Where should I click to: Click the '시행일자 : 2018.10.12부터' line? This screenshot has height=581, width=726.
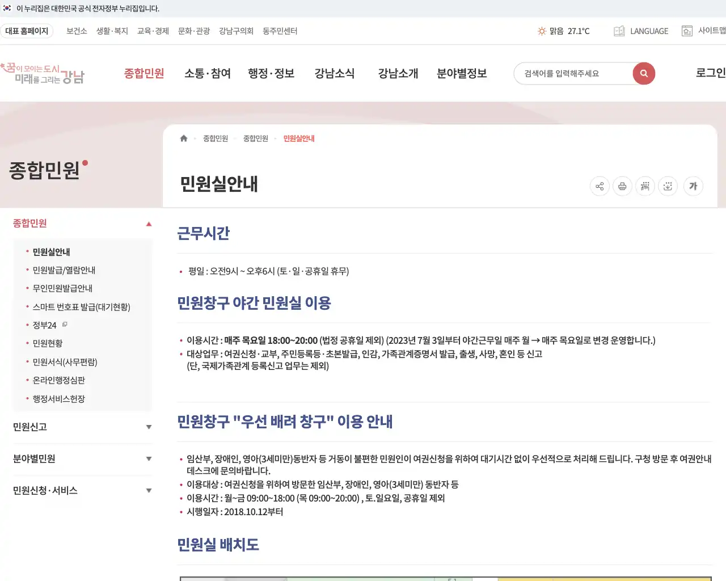[235, 512]
